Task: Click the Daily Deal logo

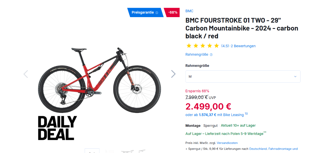Action: (x=57, y=128)
